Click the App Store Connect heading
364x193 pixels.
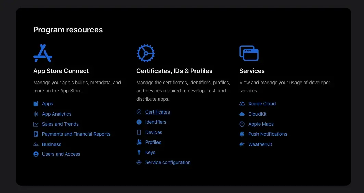61,71
